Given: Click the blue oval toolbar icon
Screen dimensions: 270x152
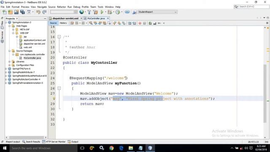Looking at the screenshot, I should coord(127,12).
